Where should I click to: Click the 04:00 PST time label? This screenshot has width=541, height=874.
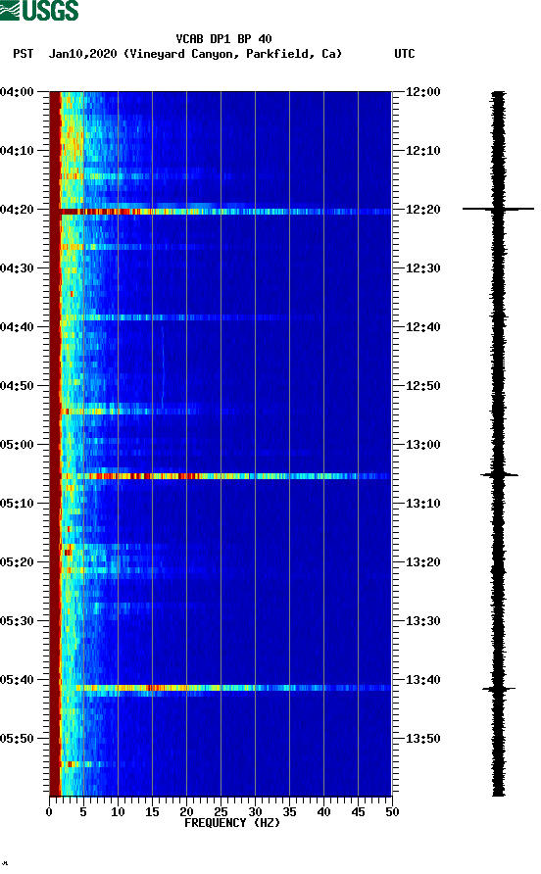point(17,91)
